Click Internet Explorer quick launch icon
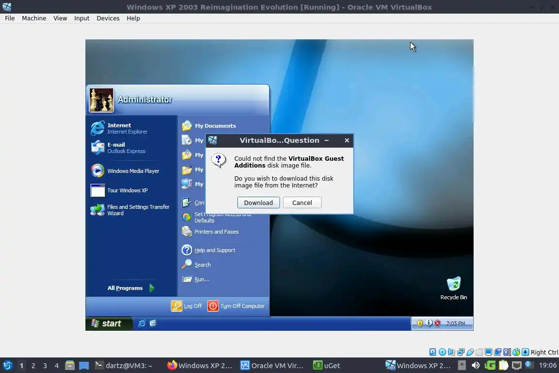Viewport: 559px width, 373px height. [x=142, y=323]
